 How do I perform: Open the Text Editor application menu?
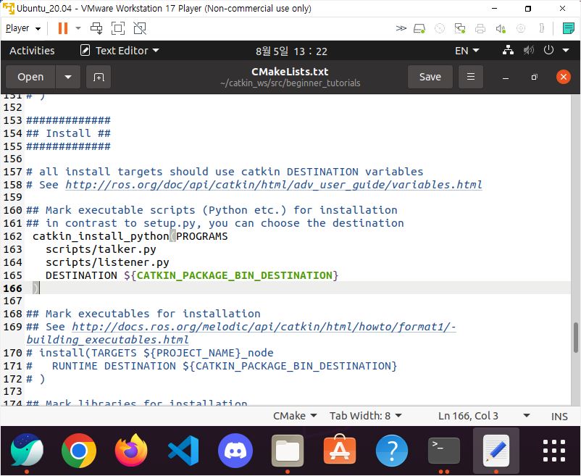(120, 51)
